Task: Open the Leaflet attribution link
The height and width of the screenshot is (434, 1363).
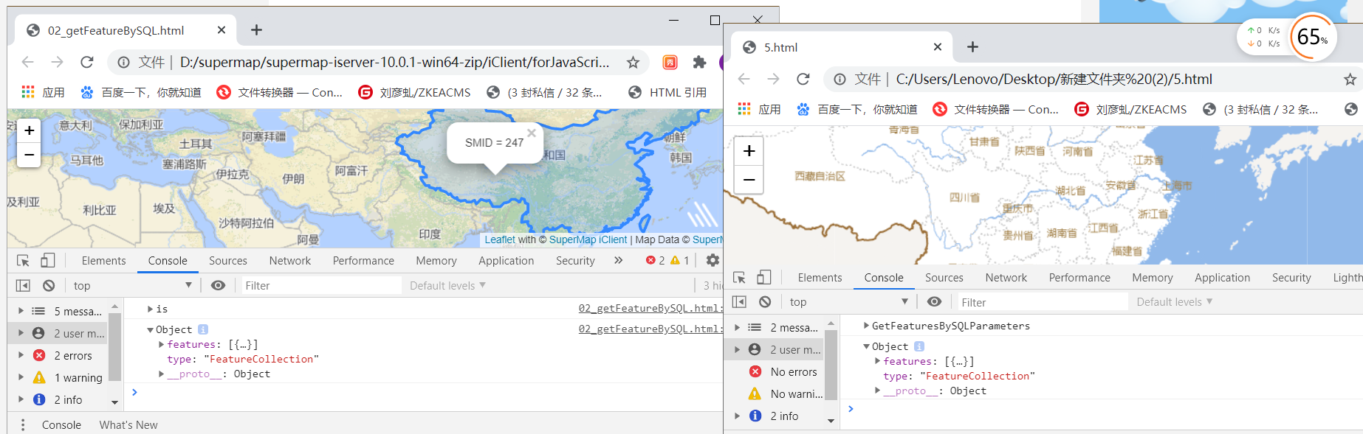Action: click(x=500, y=239)
